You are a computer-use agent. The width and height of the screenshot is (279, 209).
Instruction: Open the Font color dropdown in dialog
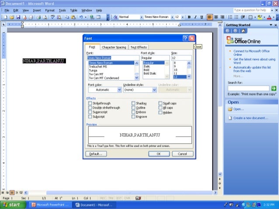click(119, 90)
